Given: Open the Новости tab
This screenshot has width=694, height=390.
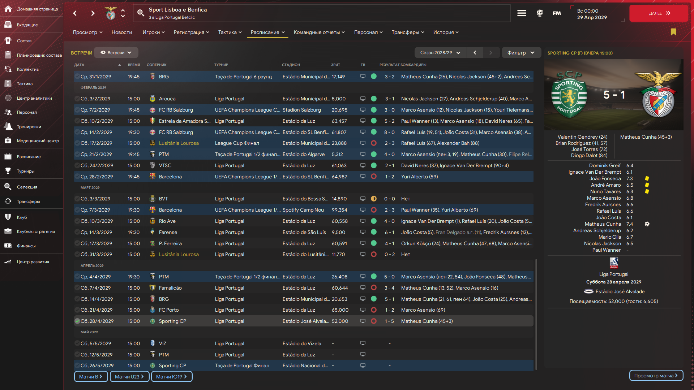Looking at the screenshot, I should tap(122, 32).
